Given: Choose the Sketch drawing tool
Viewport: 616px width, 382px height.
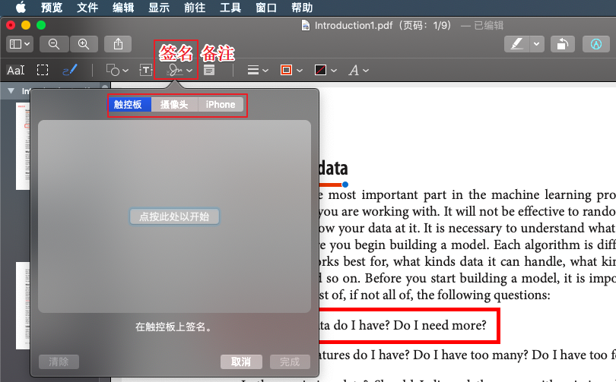Looking at the screenshot, I should pos(69,71).
